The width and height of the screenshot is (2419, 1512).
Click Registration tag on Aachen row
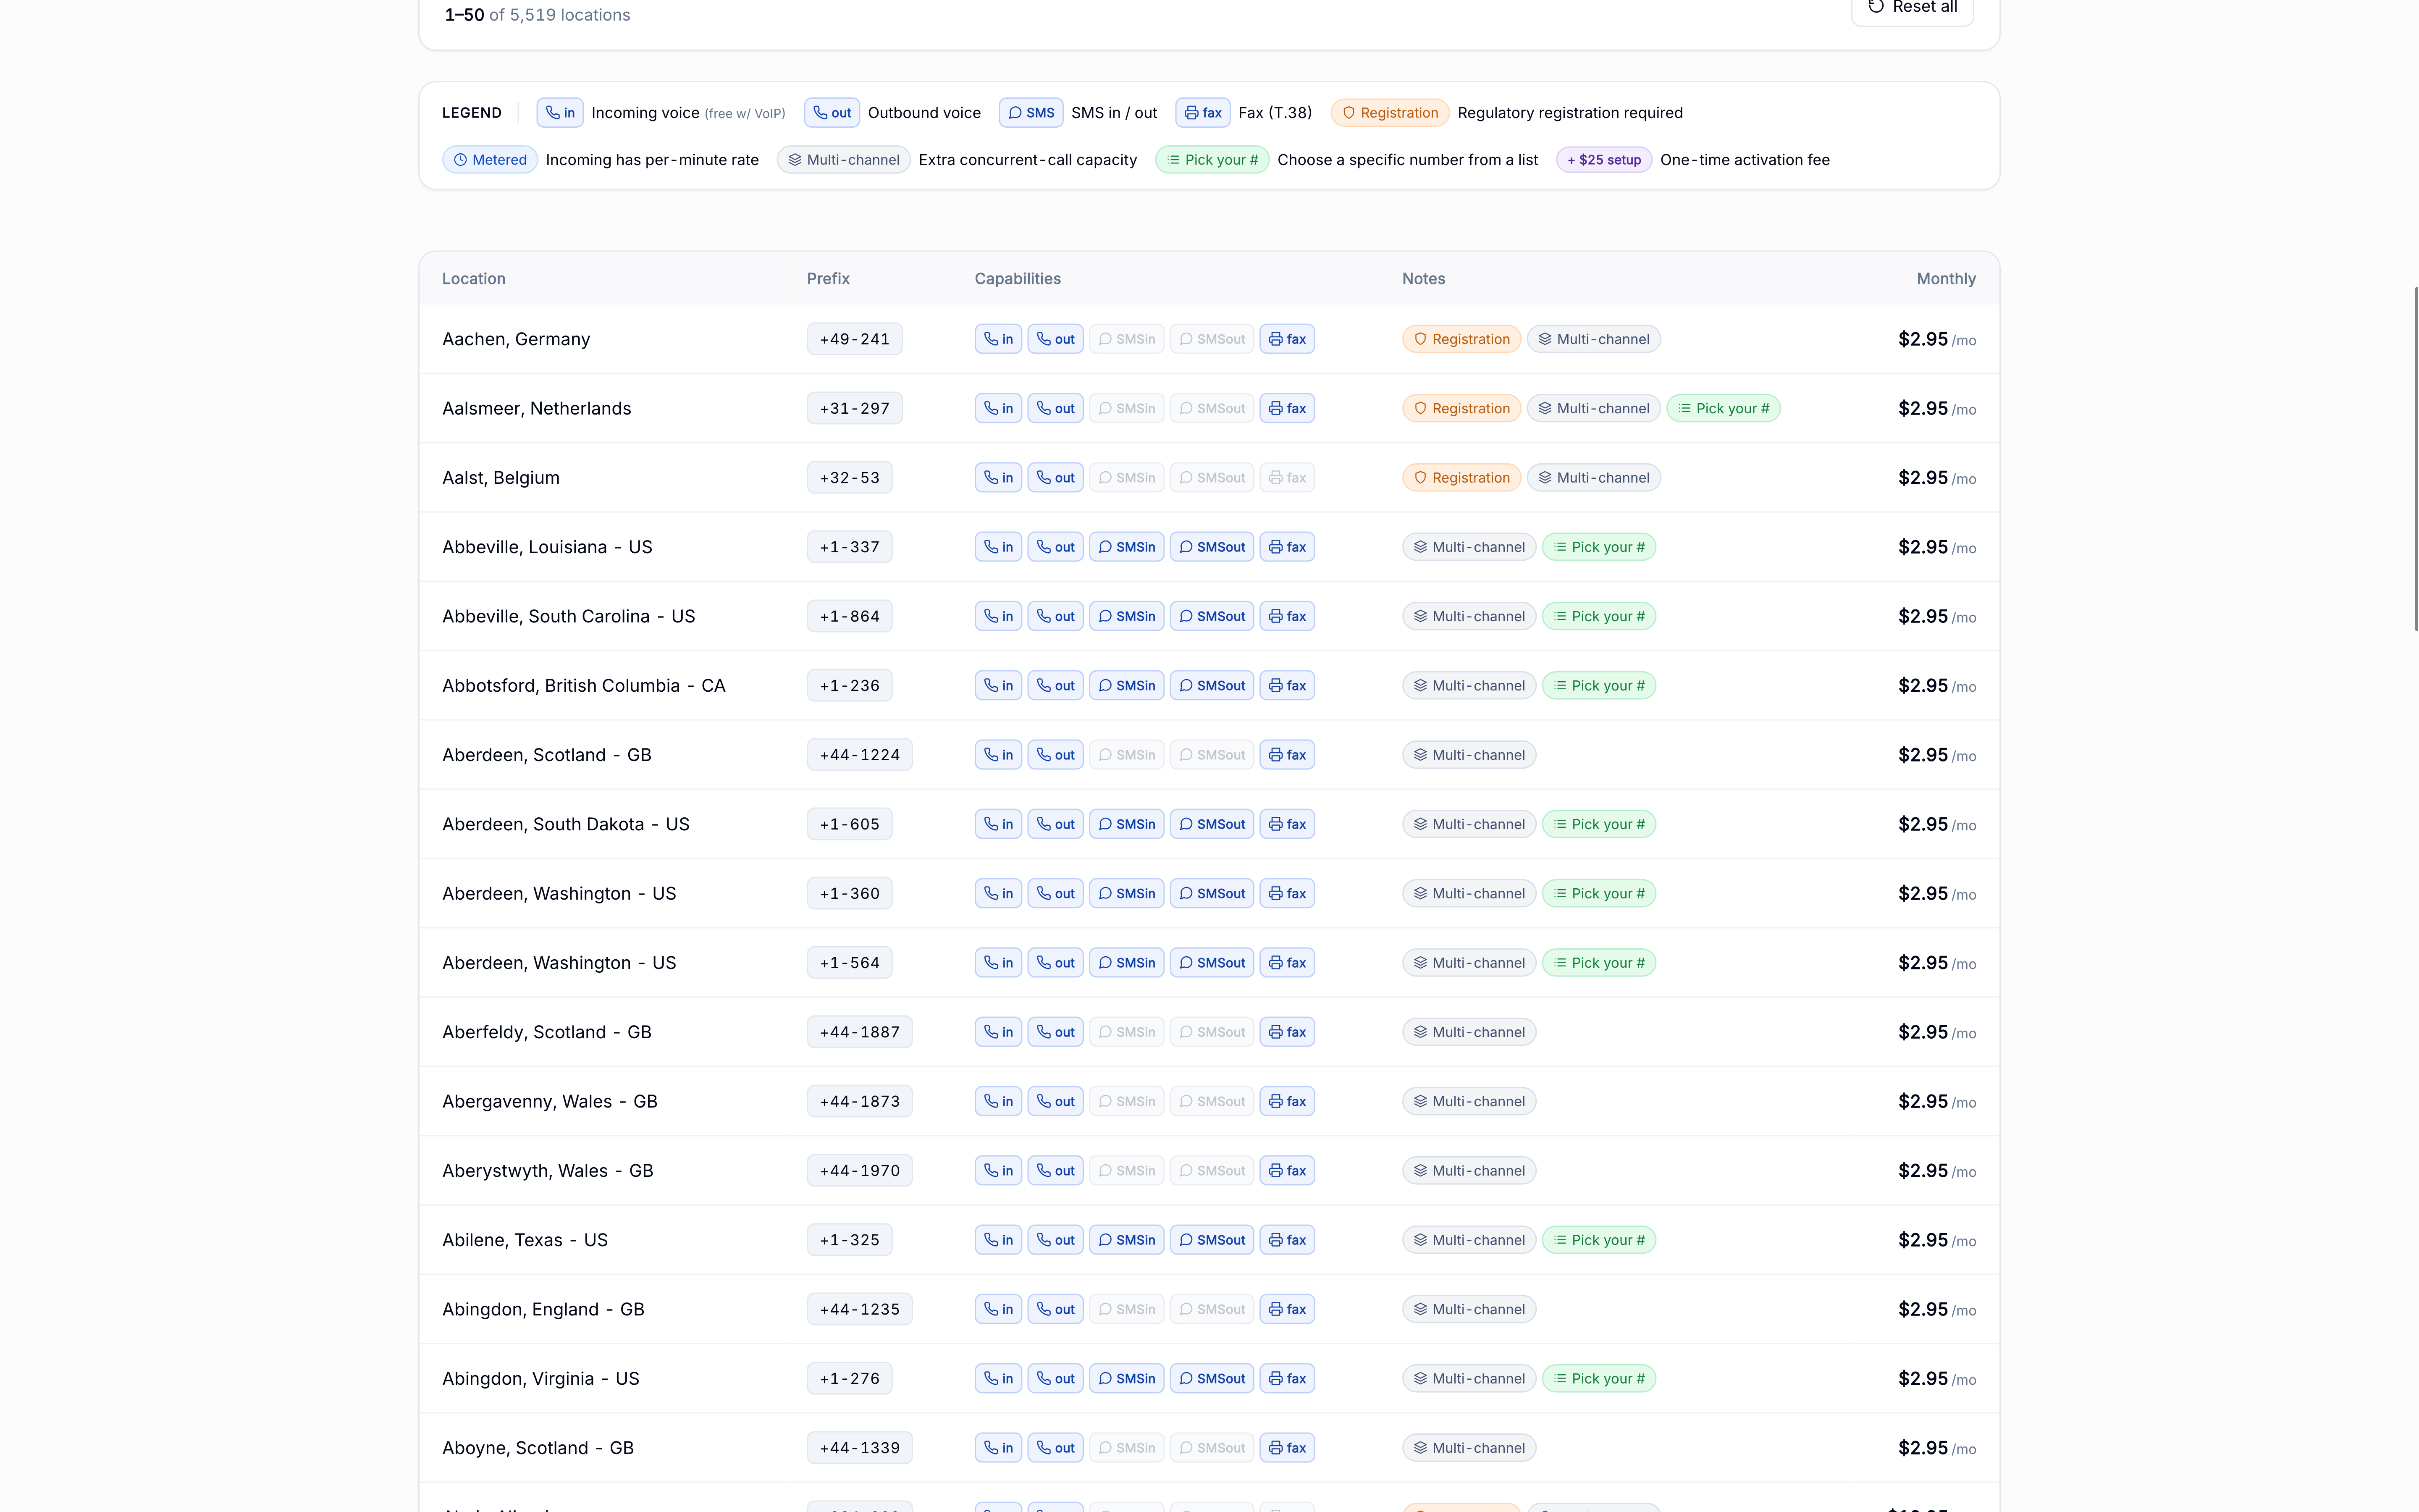(1461, 339)
